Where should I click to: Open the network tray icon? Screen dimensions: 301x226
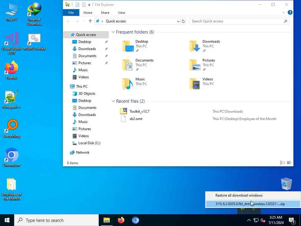pyautogui.click(x=256, y=220)
